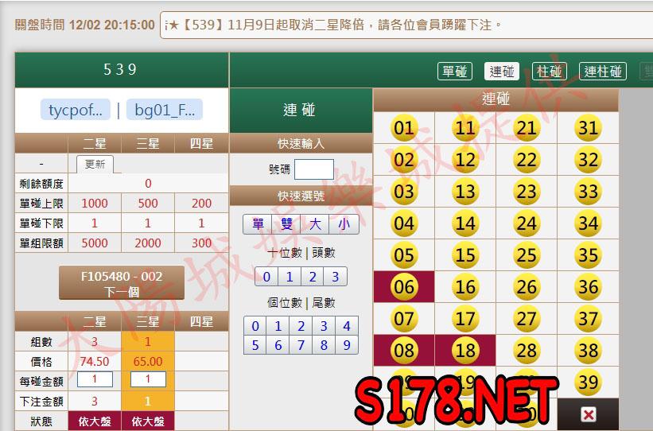Click yellow ball 04
Screen dimensions: 653x431
click(x=403, y=223)
